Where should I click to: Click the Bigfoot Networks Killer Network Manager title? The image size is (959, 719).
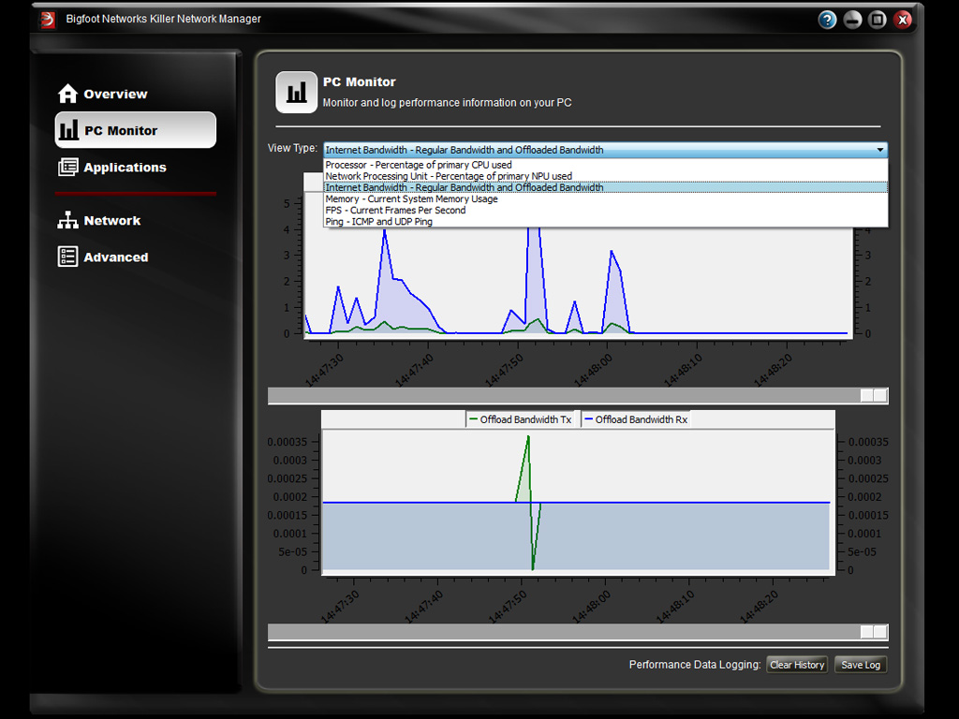point(163,19)
